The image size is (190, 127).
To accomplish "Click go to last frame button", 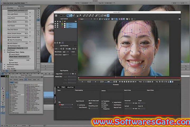I will (133, 82).
